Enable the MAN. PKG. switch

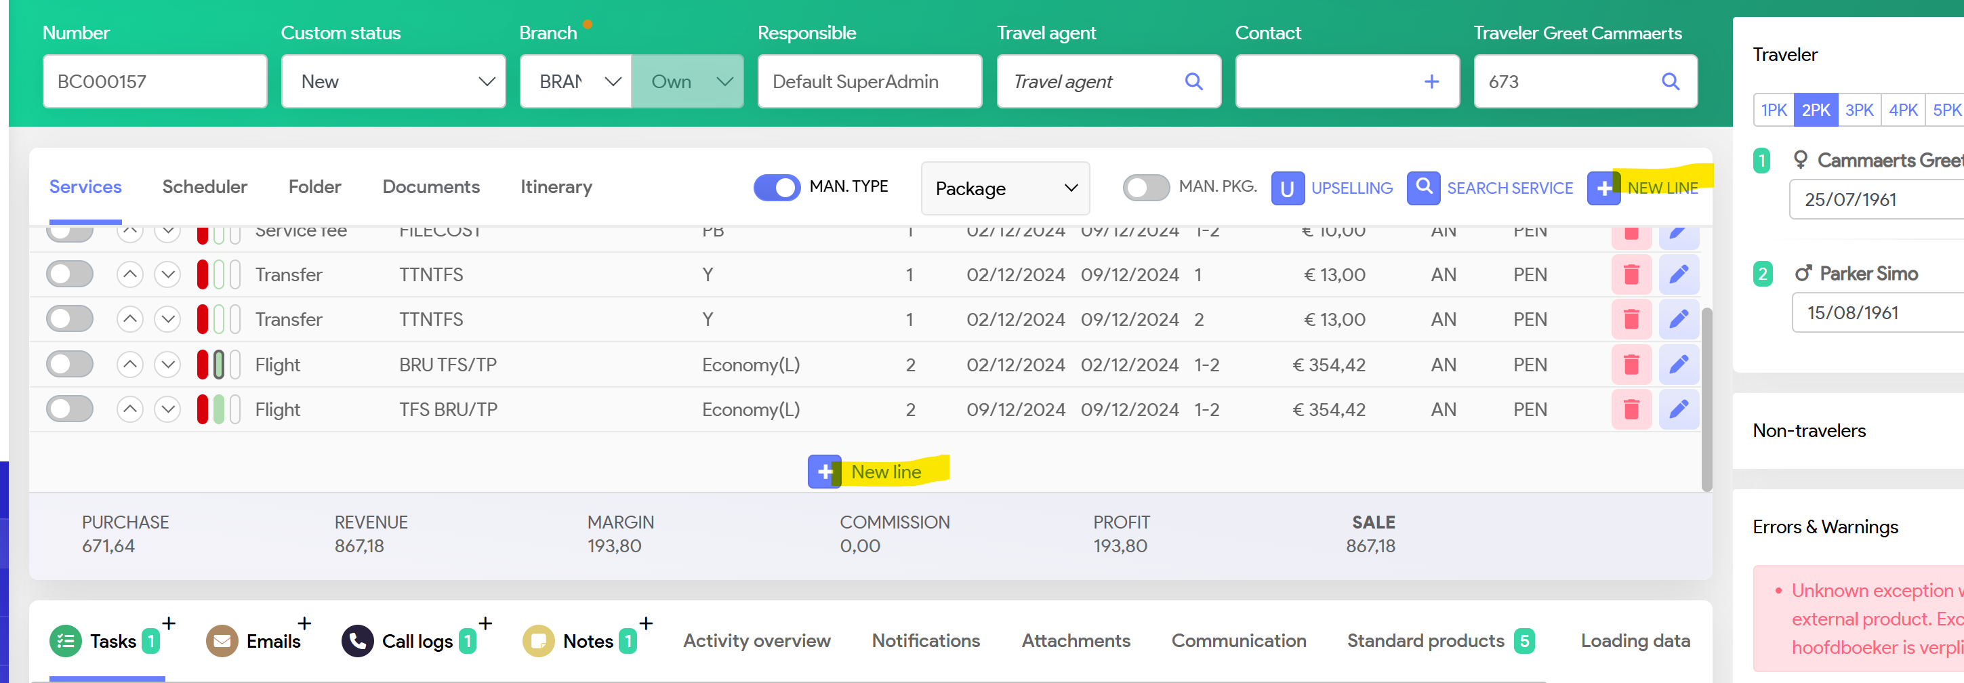coord(1145,188)
